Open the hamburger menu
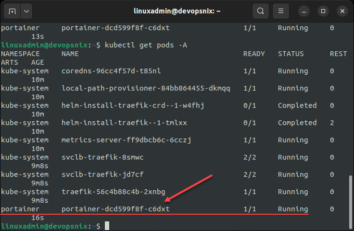Viewport: 354px width, 231px height. (281, 11)
